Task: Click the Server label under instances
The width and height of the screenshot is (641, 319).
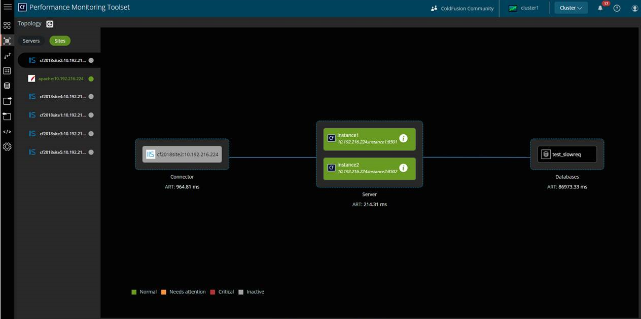Action: [370, 194]
